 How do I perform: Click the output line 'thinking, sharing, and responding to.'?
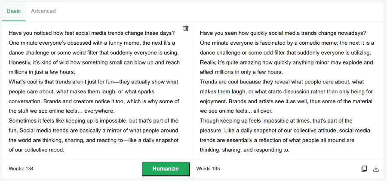coord(245,150)
